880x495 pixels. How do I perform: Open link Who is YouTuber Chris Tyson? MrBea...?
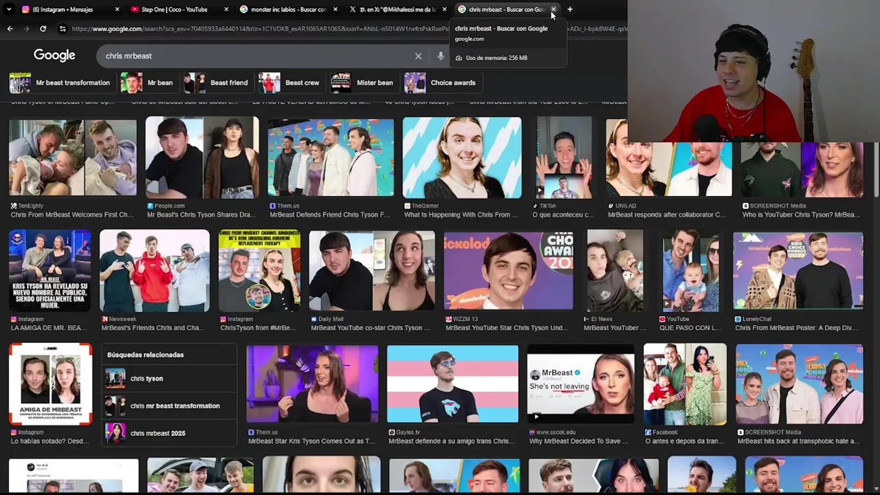pos(801,214)
